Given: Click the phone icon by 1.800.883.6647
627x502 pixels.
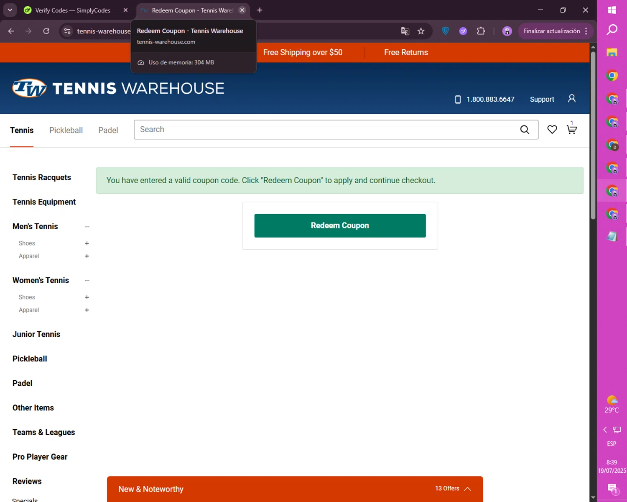Looking at the screenshot, I should pyautogui.click(x=458, y=100).
